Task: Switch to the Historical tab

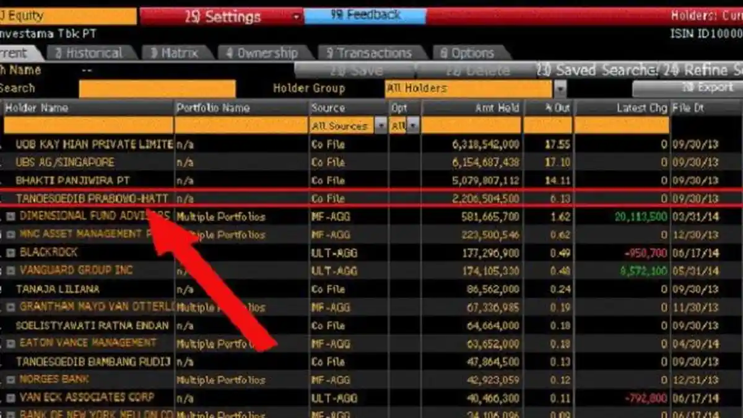Action: point(93,53)
